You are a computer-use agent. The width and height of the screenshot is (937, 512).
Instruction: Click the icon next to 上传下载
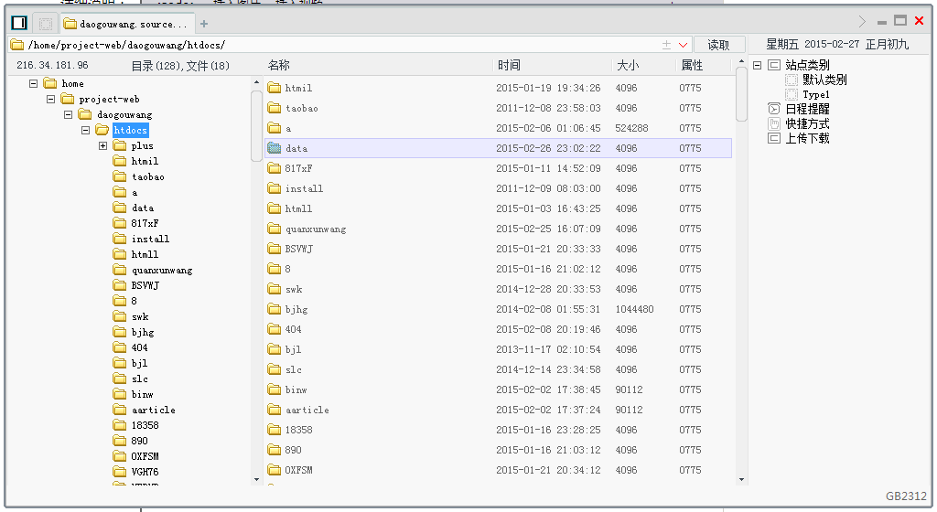pyautogui.click(x=774, y=138)
